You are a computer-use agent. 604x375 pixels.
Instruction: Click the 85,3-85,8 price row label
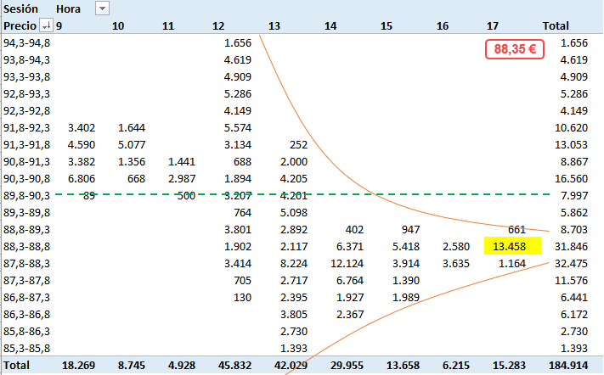click(26, 348)
